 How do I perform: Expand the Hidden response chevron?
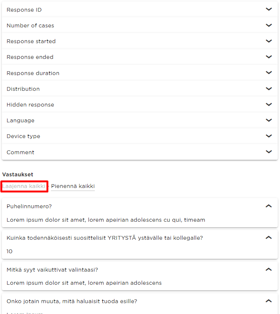click(x=269, y=105)
